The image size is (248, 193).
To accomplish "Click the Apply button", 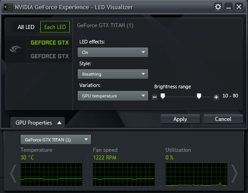I will tap(180, 119).
